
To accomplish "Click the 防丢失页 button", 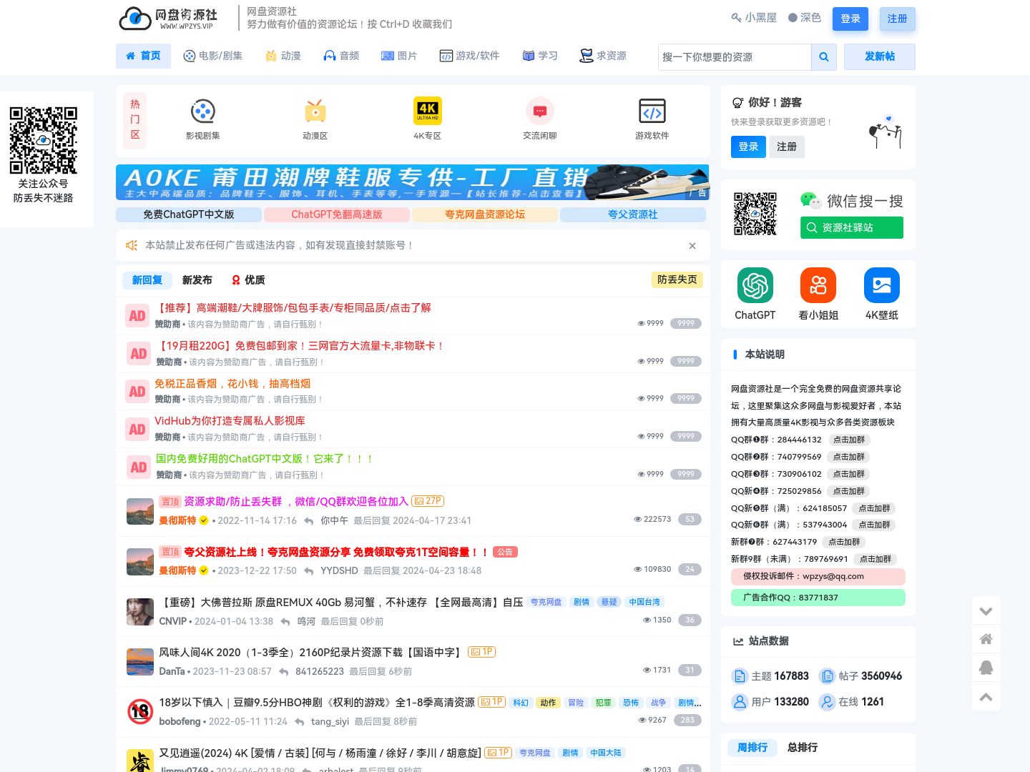I will coord(677,279).
